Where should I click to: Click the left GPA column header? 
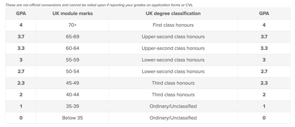coord(21,13)
